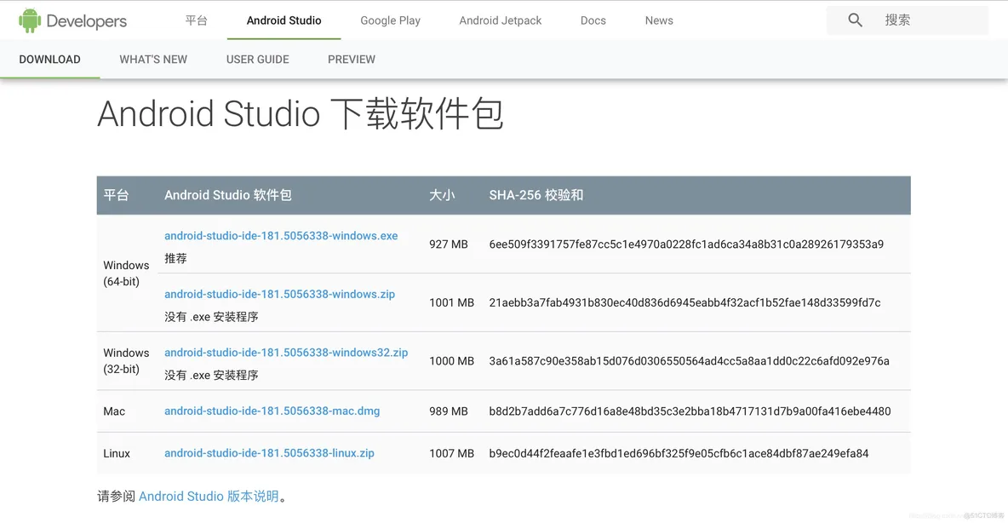Switch to the WHAT'S NEW tab
Viewport: 1008px width, 523px height.
click(153, 59)
